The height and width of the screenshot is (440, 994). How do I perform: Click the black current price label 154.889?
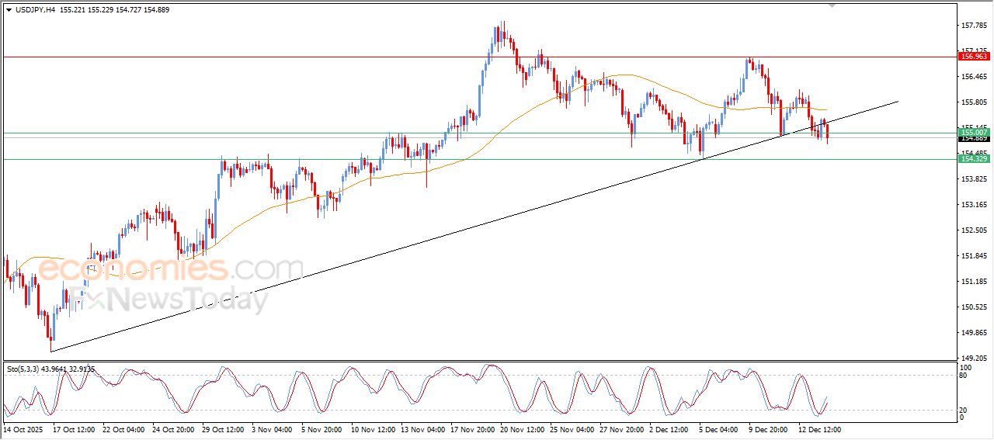(974, 139)
